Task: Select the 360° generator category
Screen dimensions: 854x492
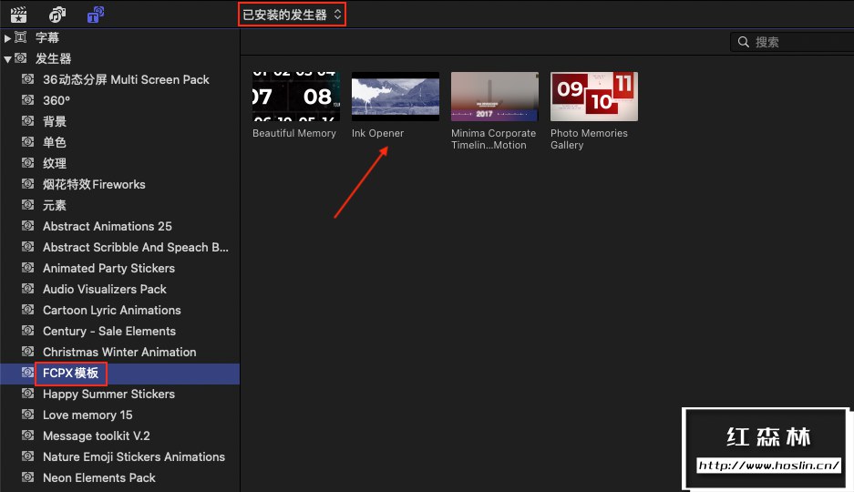Action: pyautogui.click(x=119, y=101)
